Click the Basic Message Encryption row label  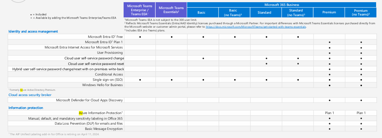pyautogui.click(x=104, y=129)
